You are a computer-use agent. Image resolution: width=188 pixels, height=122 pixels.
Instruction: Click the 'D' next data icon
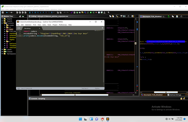point(35,13)
